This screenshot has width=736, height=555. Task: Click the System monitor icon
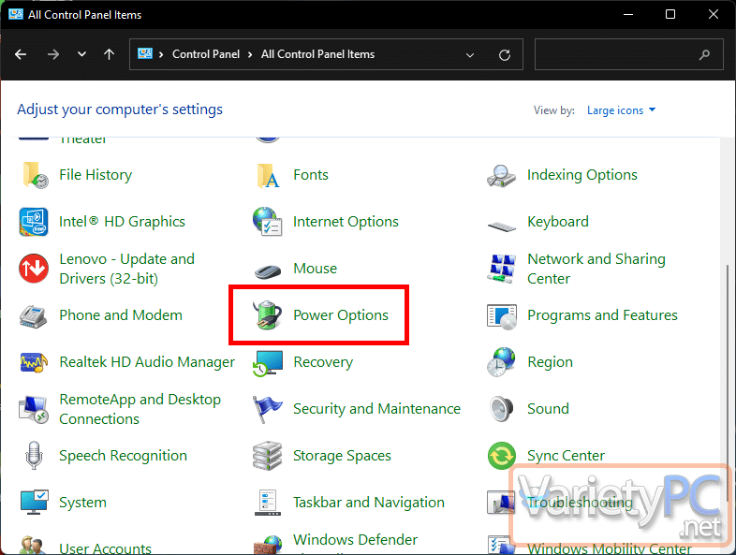35,502
